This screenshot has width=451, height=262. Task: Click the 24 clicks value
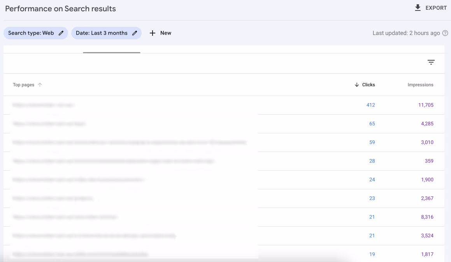(372, 180)
